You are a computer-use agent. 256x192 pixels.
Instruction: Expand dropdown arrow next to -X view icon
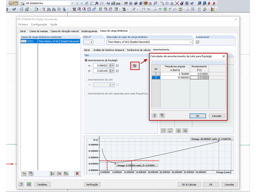click(120, 9)
